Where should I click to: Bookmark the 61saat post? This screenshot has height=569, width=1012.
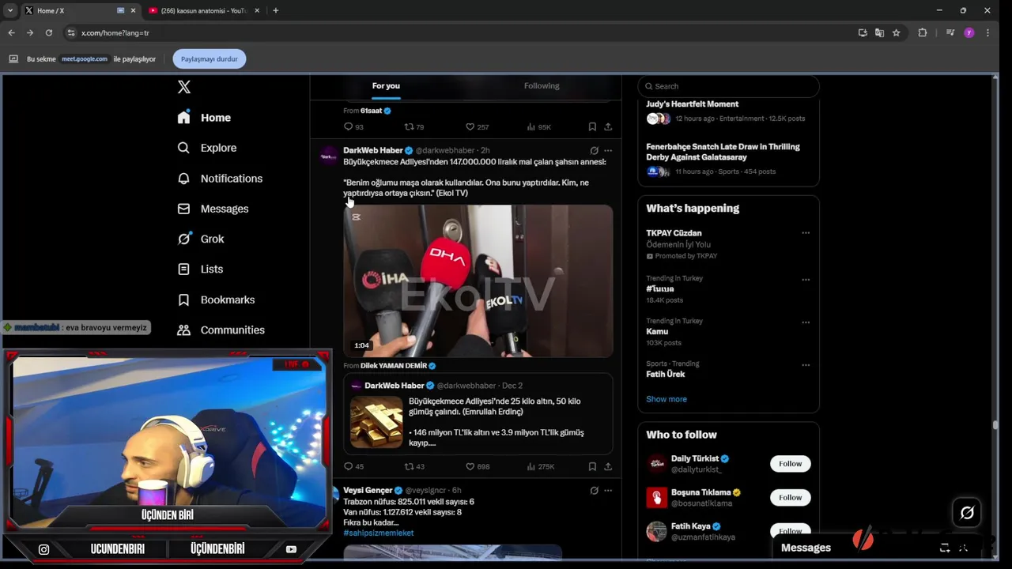592,126
